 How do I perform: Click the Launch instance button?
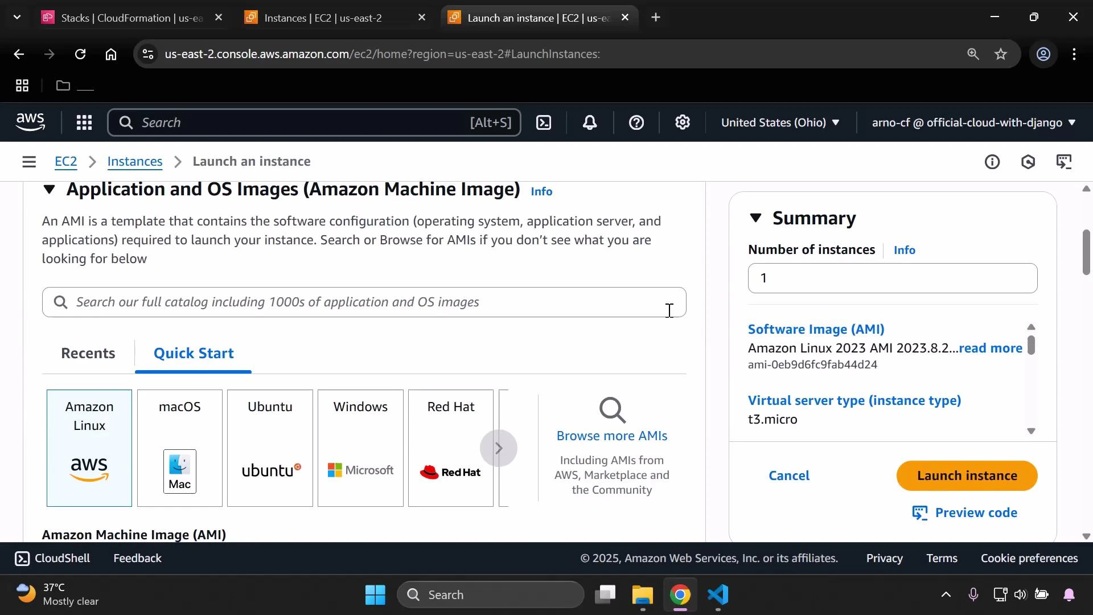[x=966, y=475]
